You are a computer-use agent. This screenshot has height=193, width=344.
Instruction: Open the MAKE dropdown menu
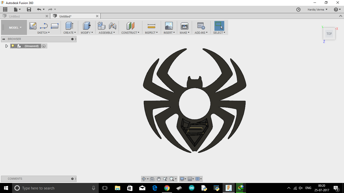[x=185, y=33]
